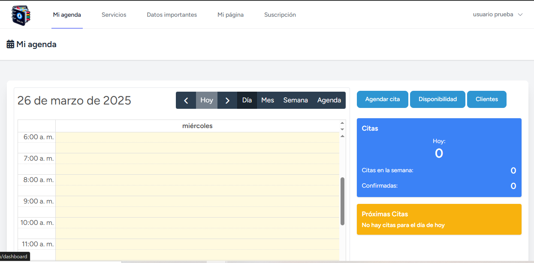534x263 pixels.
Task: Click the scroll up arrow above time grid
Action: (342, 136)
